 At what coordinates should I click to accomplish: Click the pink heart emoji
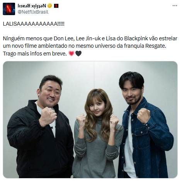coord(71,54)
